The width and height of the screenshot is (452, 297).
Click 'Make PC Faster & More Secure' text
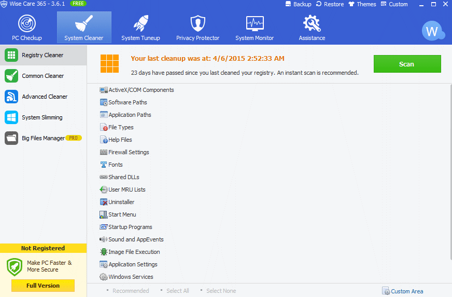click(x=49, y=266)
